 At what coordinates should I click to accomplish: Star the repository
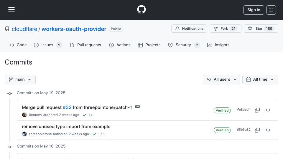[261, 29]
